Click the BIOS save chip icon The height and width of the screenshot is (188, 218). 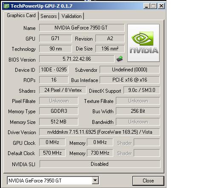tap(120, 59)
